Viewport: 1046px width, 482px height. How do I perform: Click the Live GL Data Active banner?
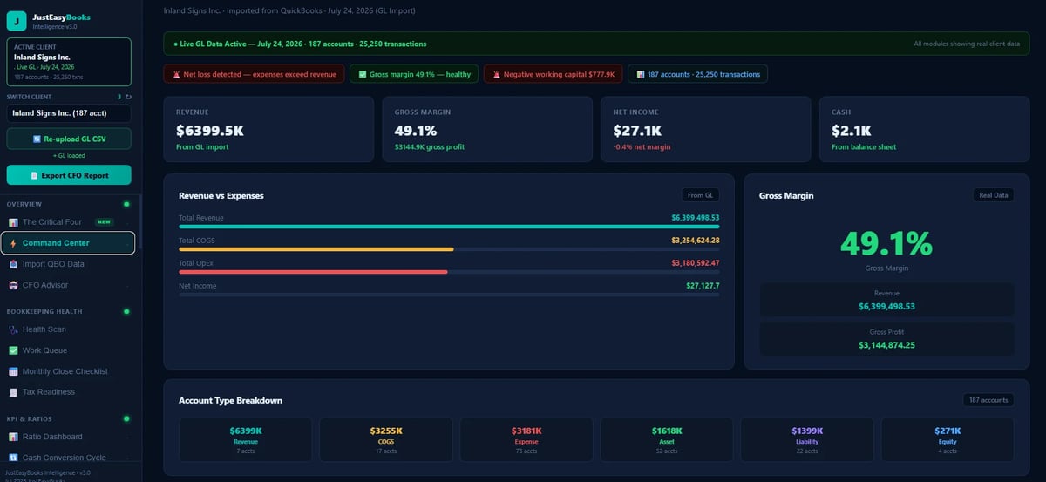click(597, 44)
